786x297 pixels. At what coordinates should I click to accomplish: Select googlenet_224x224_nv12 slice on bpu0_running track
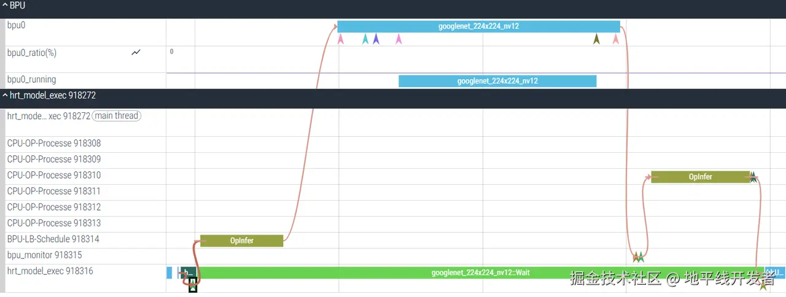click(497, 81)
